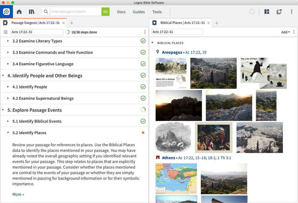Close the Biblical Places tab

[x=209, y=23]
